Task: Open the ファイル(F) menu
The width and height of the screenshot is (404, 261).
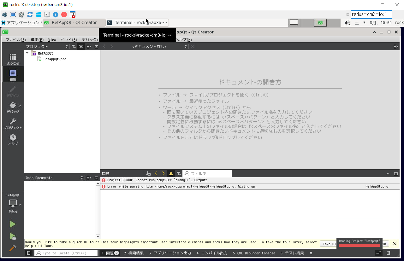Action: coord(15,40)
